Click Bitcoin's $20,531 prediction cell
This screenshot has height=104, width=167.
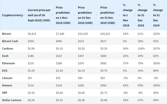tap(105, 34)
